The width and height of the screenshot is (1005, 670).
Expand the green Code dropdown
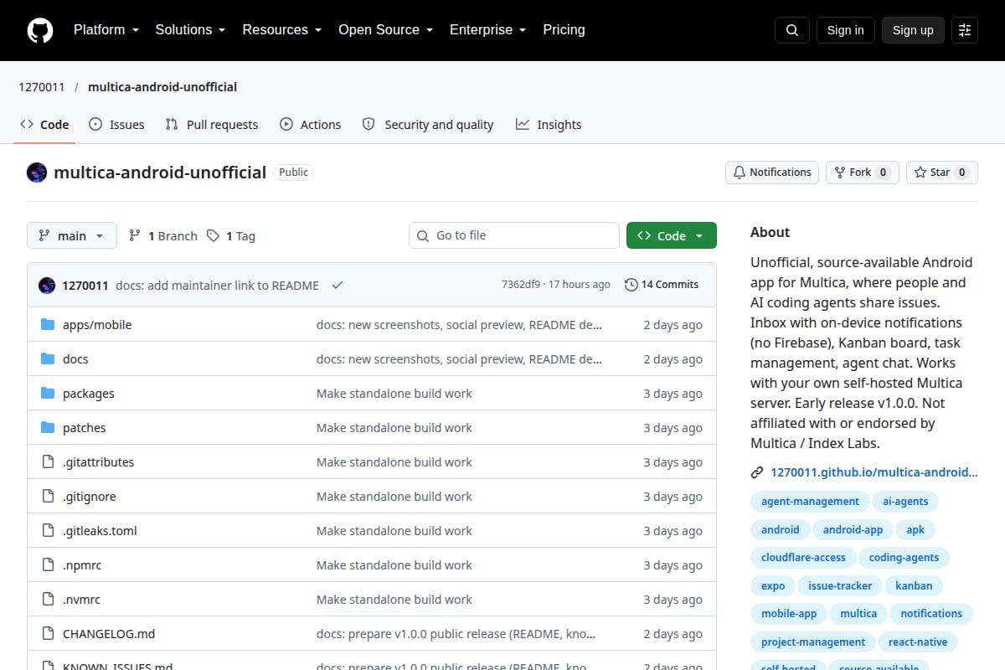tap(672, 236)
